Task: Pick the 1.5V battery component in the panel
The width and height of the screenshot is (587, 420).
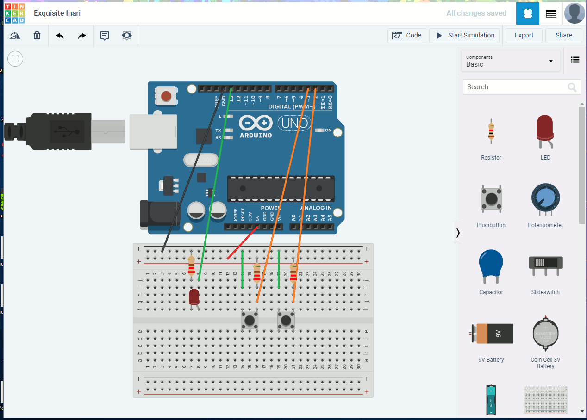Action: [x=491, y=400]
